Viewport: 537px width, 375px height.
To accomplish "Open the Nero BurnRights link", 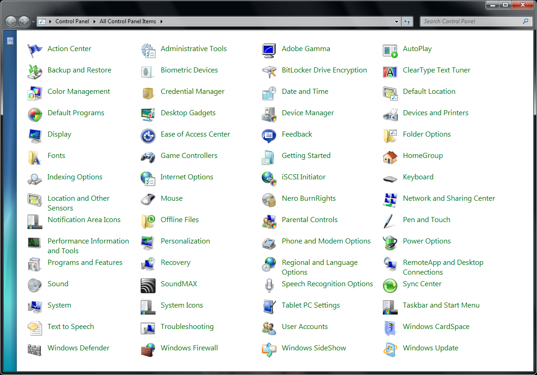I will pyautogui.click(x=309, y=198).
